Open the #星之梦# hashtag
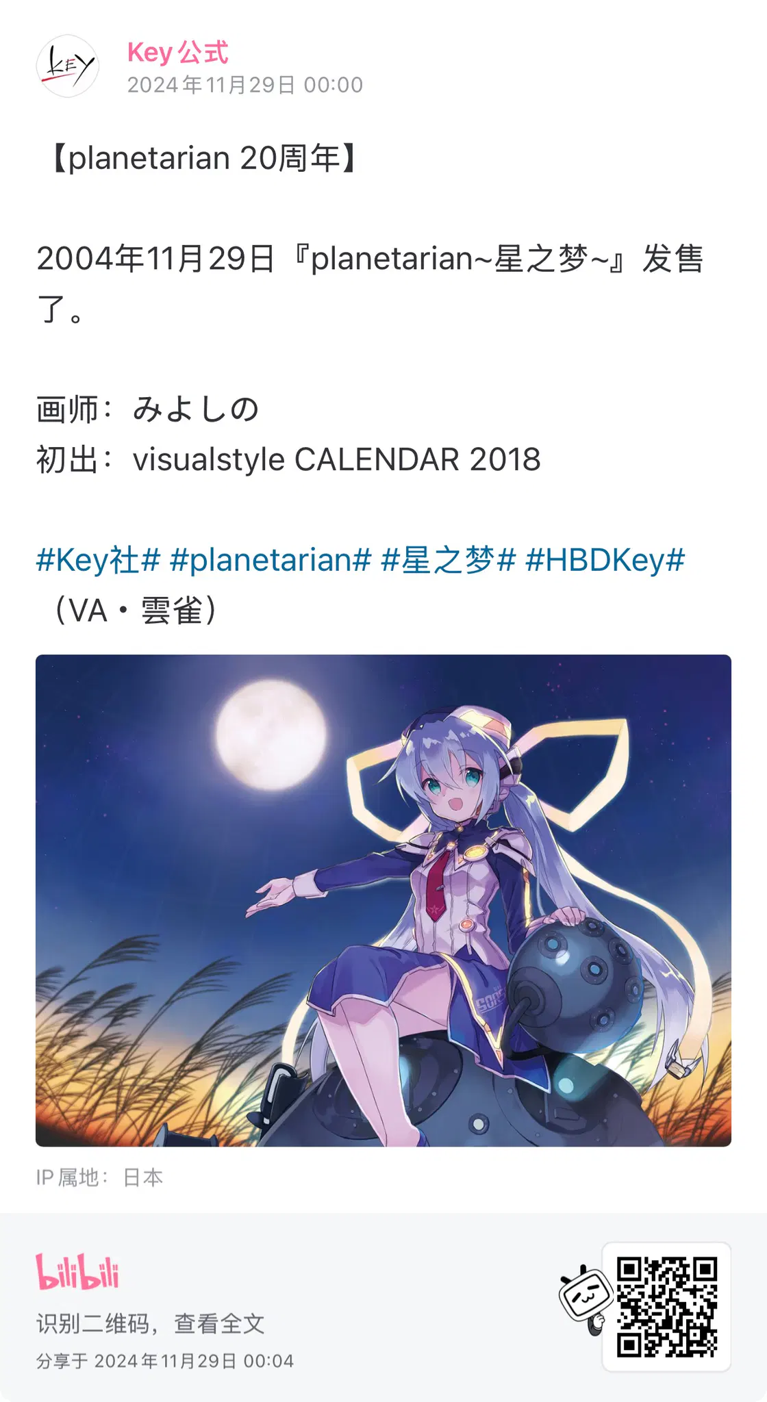Screen dimensions: 767x1402 448,560
